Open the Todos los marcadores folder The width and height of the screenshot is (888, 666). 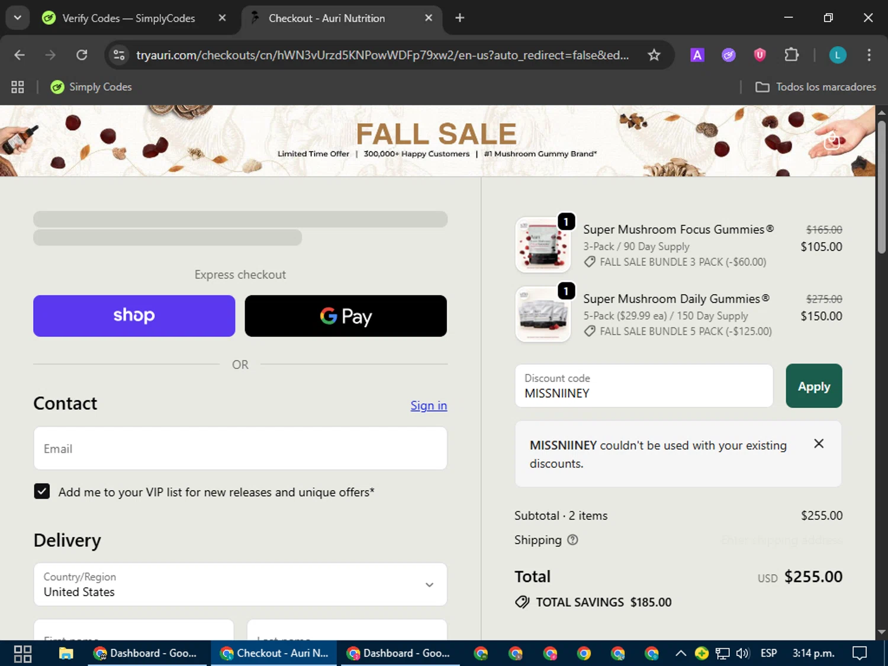(x=816, y=87)
